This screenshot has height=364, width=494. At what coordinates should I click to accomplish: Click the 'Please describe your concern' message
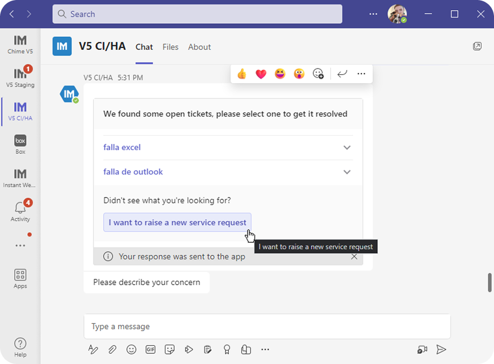coord(147,282)
